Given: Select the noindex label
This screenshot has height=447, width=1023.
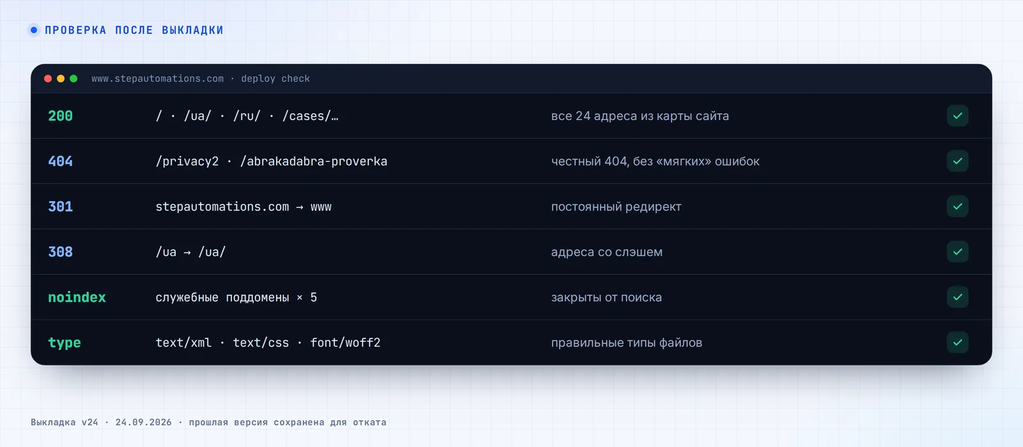Looking at the screenshot, I should [x=77, y=297].
